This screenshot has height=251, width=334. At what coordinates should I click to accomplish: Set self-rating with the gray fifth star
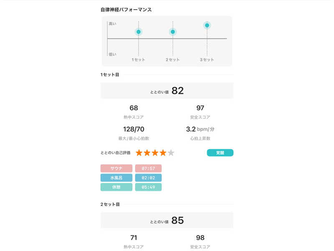pyautogui.click(x=171, y=153)
